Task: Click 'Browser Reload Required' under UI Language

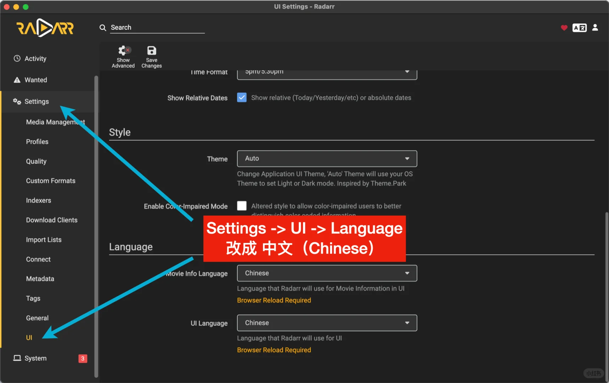Action: pyautogui.click(x=274, y=350)
